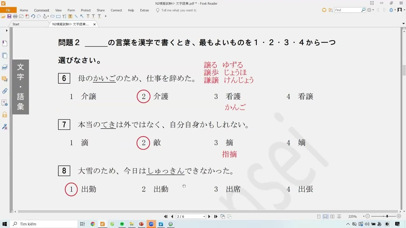The image size is (406, 228).
Task: Switch to the Start document tab
Action: click(x=16, y=24)
